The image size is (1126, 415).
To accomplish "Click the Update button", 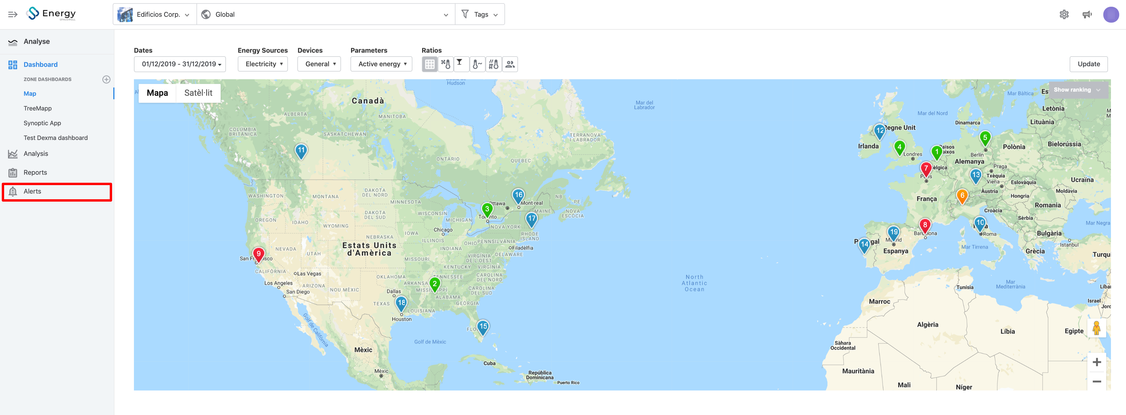I will coord(1089,64).
